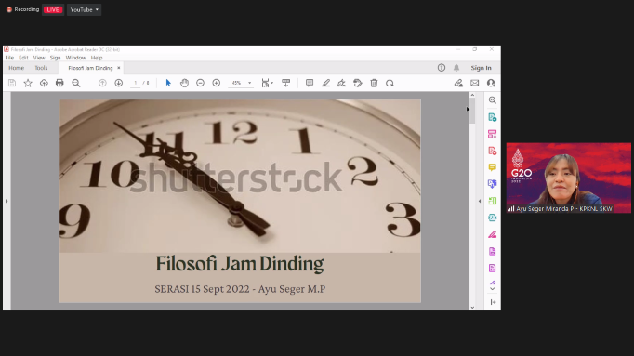
Task: Go to the previous page arrow
Action: point(102,83)
